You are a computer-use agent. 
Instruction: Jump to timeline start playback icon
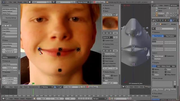(x=79, y=98)
